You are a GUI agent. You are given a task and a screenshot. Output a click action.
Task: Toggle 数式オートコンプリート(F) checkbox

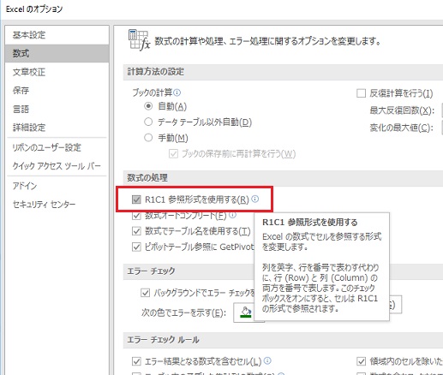pyautogui.click(x=136, y=216)
